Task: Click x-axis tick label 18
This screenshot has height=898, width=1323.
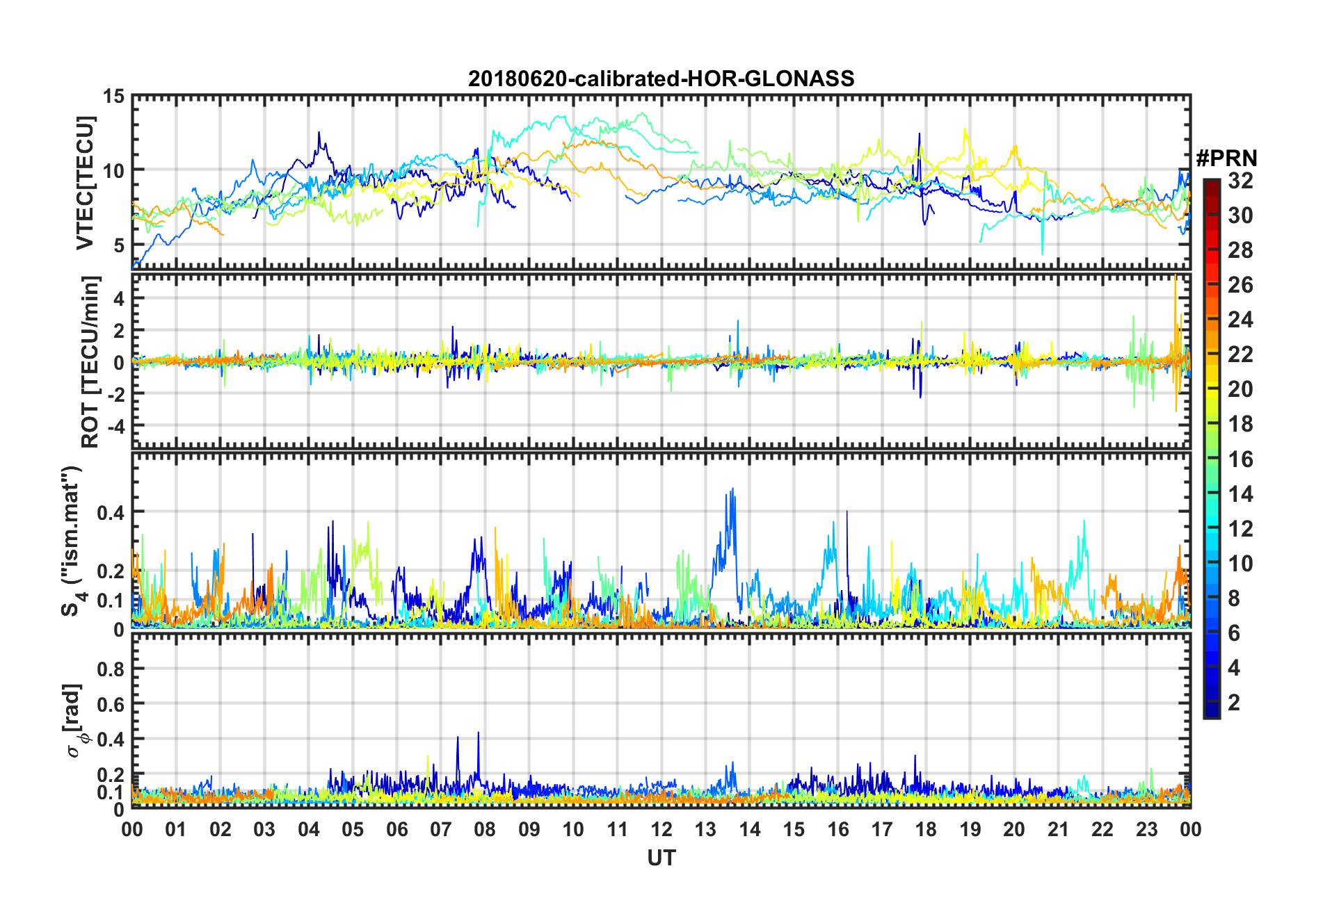Action: [926, 829]
